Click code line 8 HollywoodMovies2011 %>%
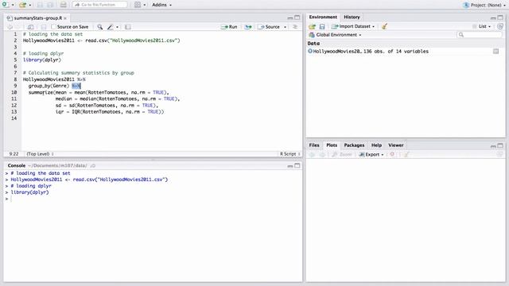 pos(54,79)
